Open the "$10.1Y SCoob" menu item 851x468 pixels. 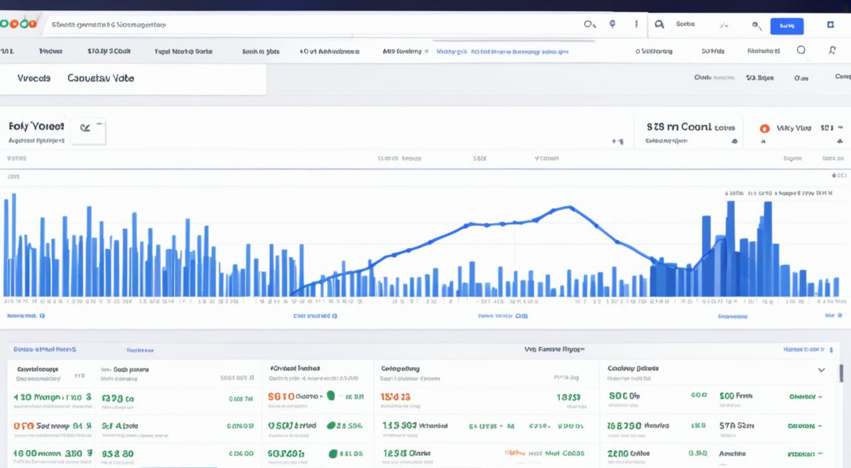pos(109,51)
